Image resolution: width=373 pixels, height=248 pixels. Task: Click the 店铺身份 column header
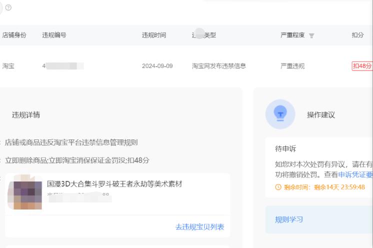pos(14,35)
